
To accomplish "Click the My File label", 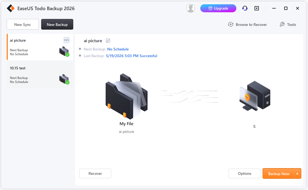I will (126, 124).
